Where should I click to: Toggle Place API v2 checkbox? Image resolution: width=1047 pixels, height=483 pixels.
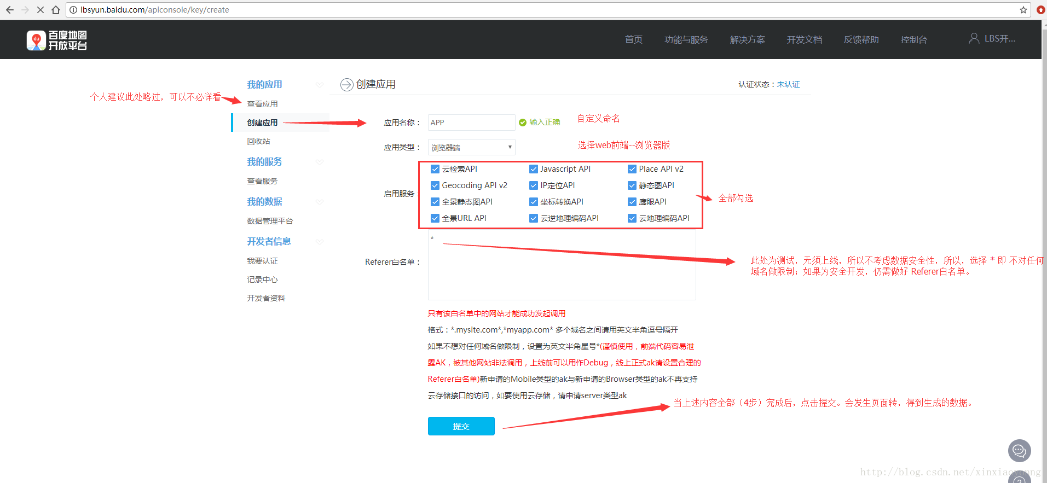point(632,169)
